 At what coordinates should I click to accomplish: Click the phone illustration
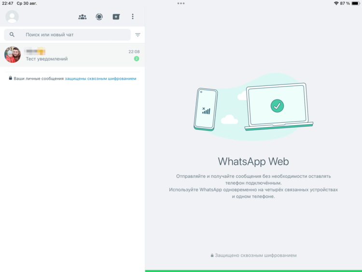206,109
